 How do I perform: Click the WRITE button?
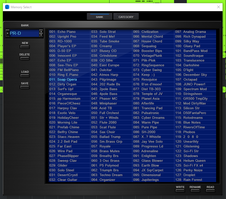pyautogui.click(x=180, y=191)
